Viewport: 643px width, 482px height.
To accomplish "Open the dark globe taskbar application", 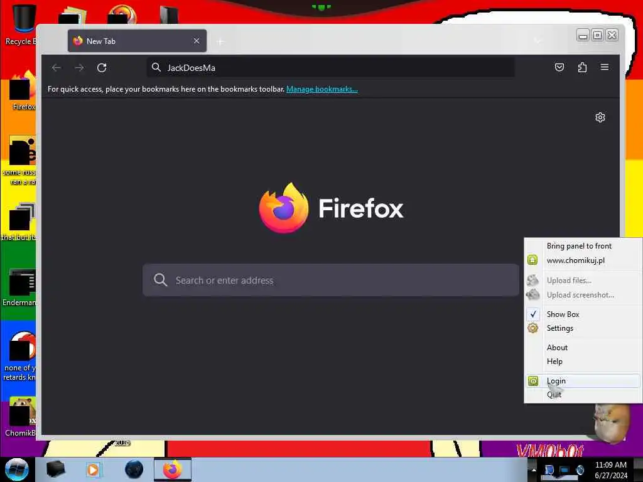I will pos(134,469).
